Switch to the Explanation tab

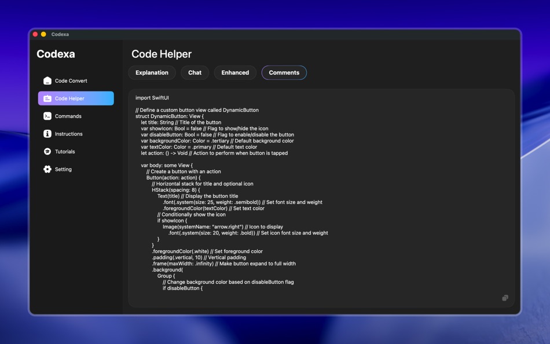point(152,72)
